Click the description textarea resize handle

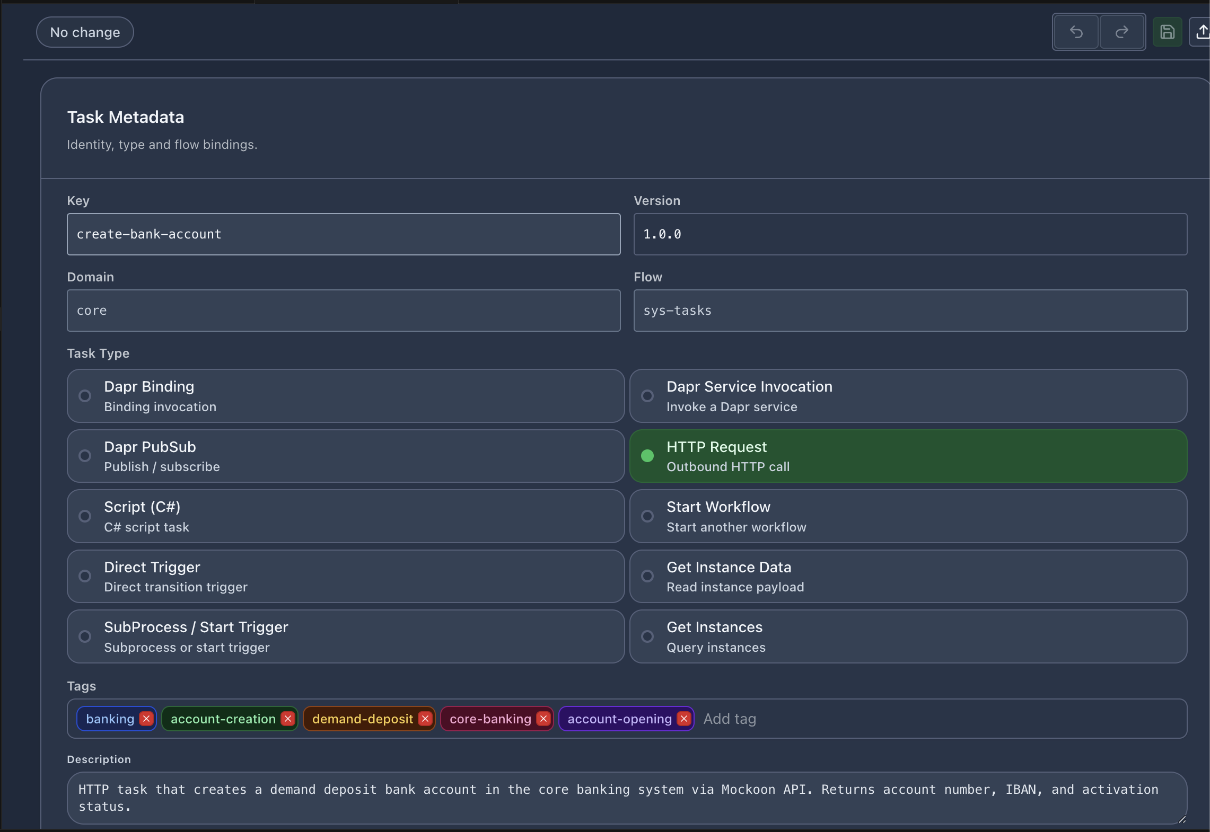coord(1182,819)
